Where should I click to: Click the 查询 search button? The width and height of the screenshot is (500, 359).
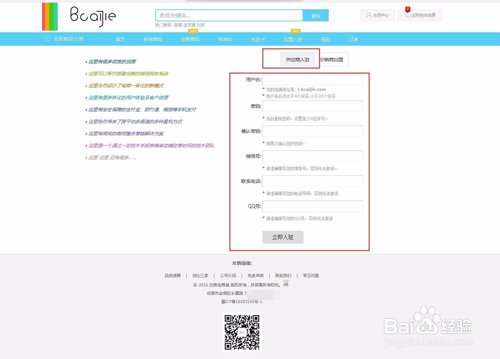tap(315, 15)
